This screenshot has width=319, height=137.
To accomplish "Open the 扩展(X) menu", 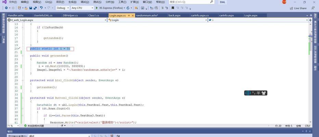I will (135, 2).
